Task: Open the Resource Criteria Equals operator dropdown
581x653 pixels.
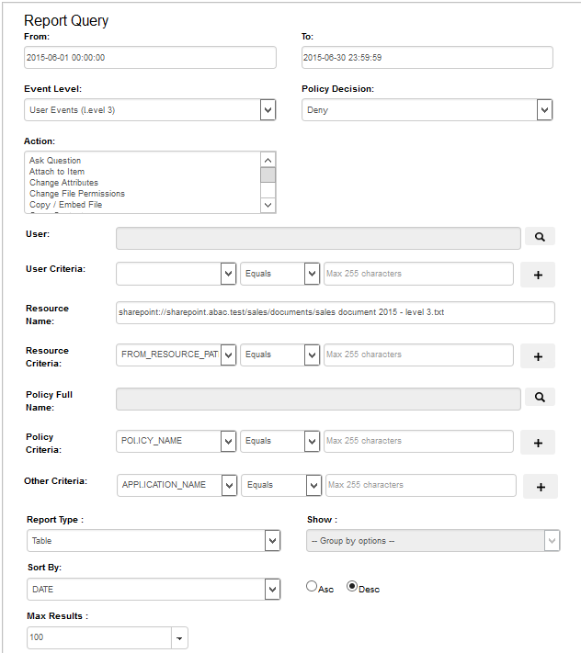Action: (280, 355)
